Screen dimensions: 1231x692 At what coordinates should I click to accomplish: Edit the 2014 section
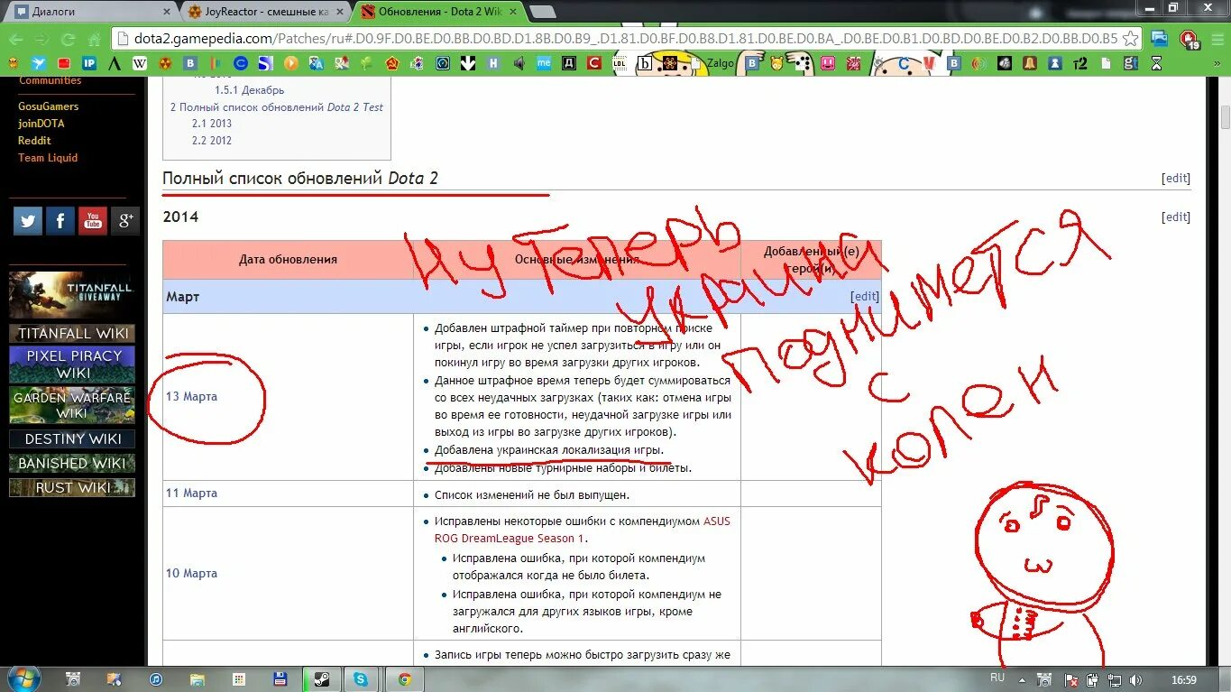(x=1176, y=217)
